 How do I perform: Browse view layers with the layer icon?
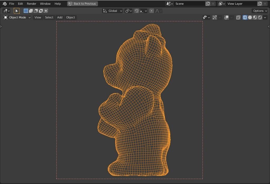pyautogui.click(x=221, y=4)
